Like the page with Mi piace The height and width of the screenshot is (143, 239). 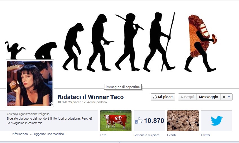(163, 97)
